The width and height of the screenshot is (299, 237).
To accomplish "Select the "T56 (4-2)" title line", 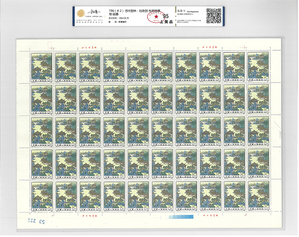I will (x=135, y=11).
